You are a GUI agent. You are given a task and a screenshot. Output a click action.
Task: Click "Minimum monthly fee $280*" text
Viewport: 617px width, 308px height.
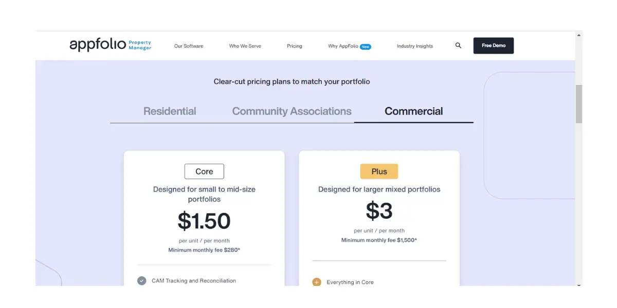(204, 250)
